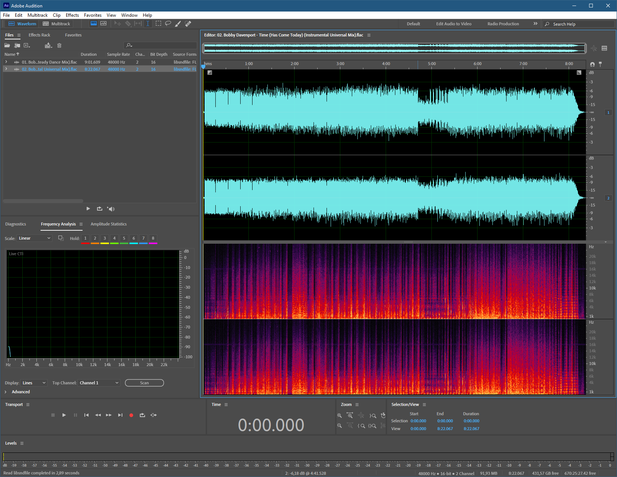Click Hold 6 cyan color swatch
This screenshot has width=617, height=477.
click(134, 243)
